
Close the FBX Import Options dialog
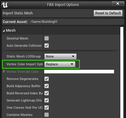118,4
